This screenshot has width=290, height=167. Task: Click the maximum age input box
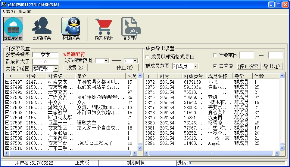click(276, 55)
